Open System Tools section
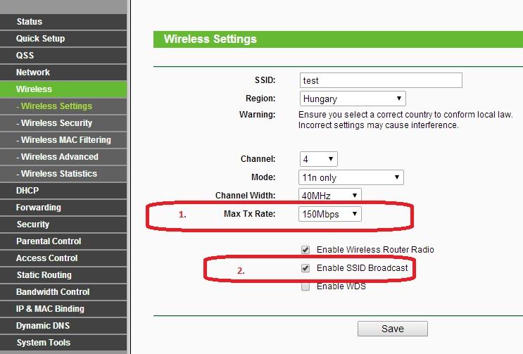This screenshot has height=354, width=523. pyautogui.click(x=63, y=343)
